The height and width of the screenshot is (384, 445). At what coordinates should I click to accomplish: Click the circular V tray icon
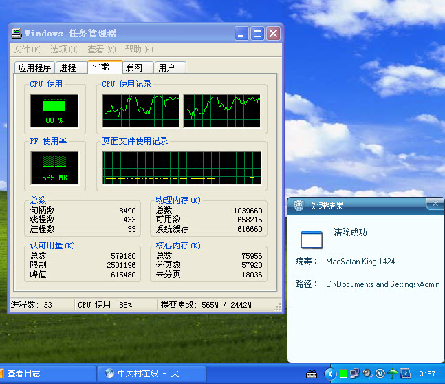point(380,374)
